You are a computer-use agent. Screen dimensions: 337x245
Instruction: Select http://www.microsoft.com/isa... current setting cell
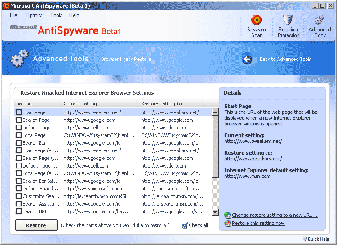[x=98, y=189]
